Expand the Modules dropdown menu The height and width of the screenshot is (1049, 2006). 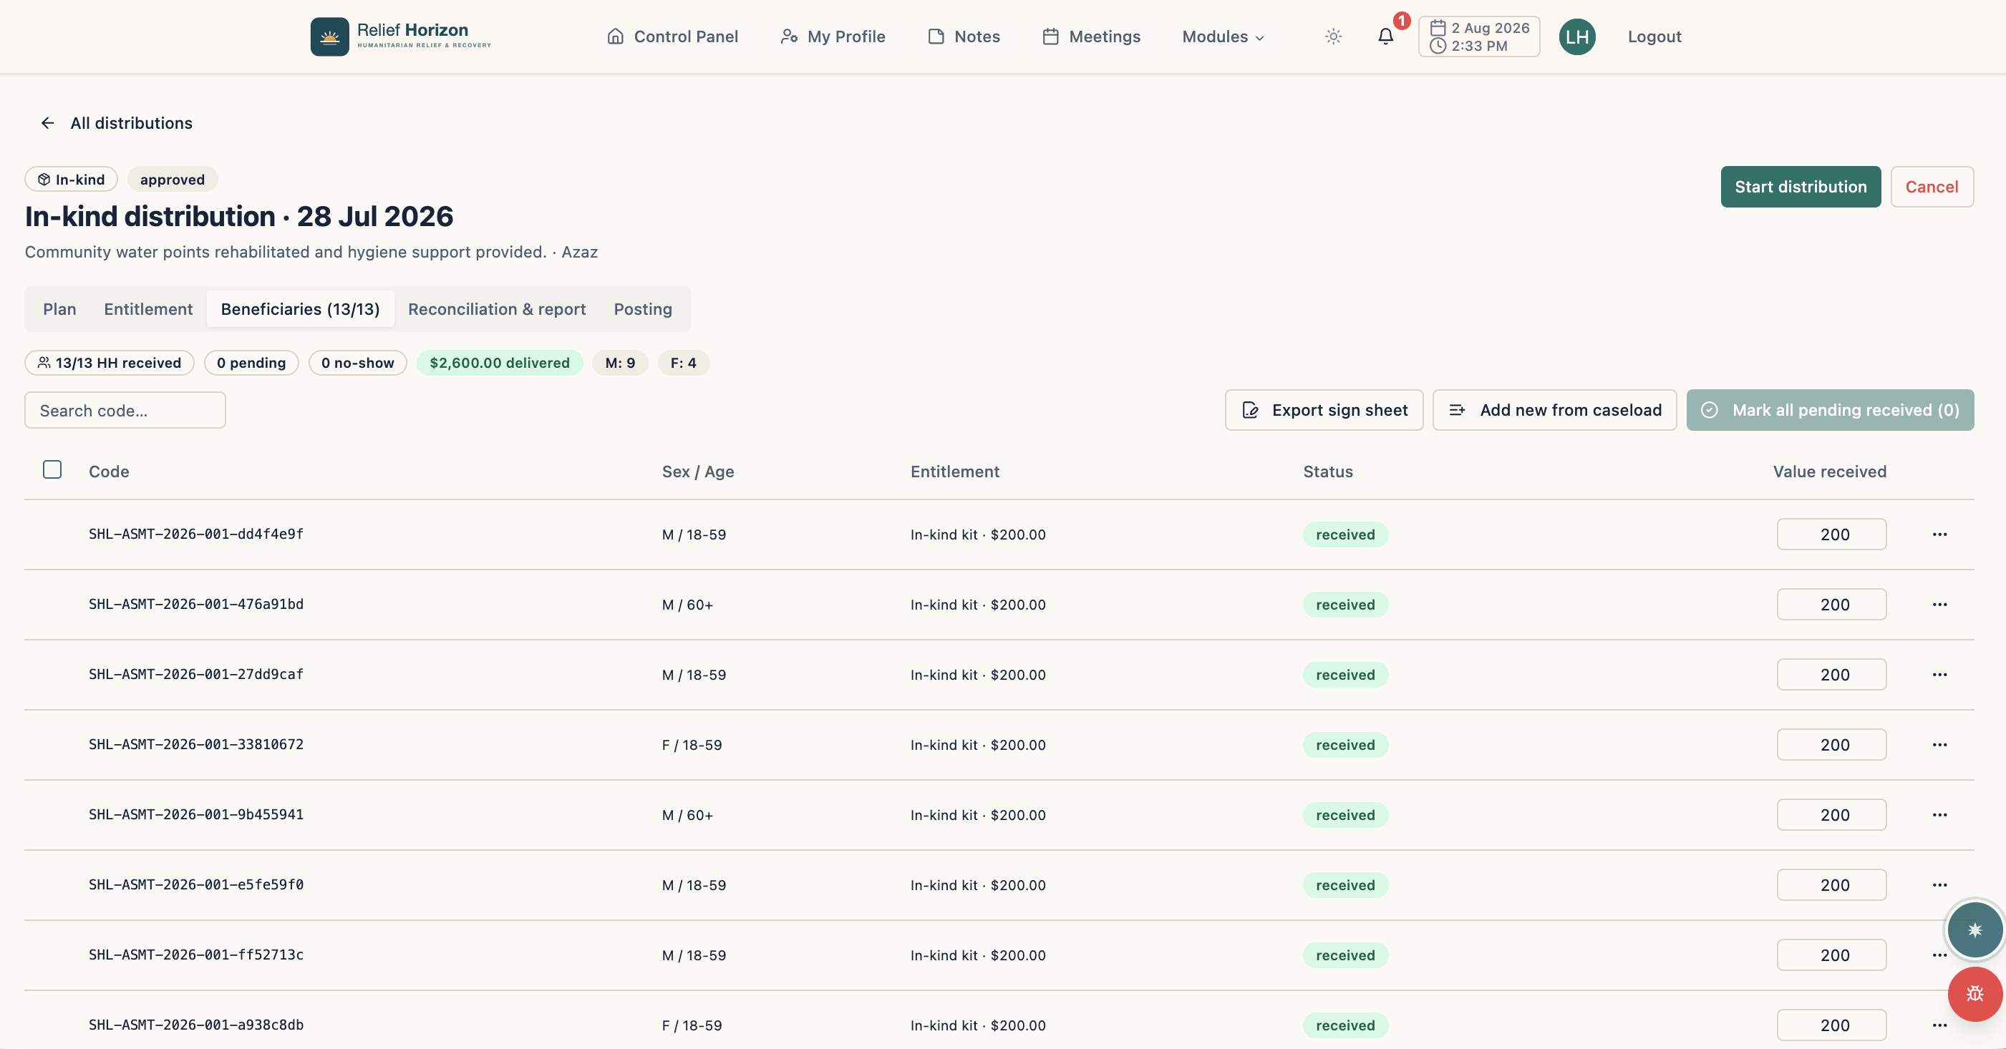tap(1223, 36)
